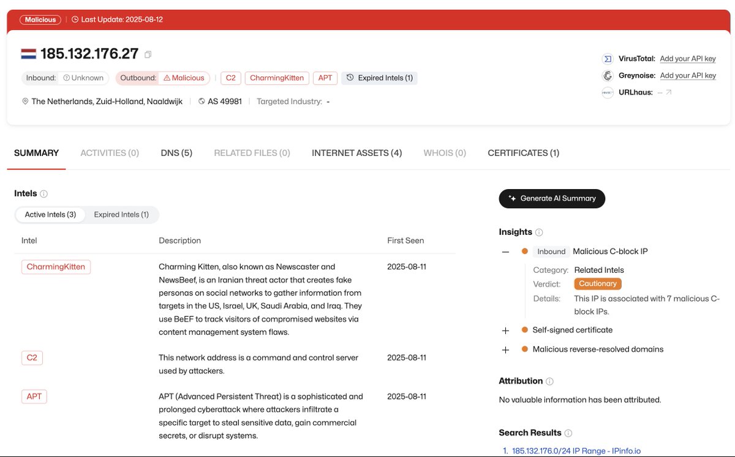The width and height of the screenshot is (735, 457).
Task: Click First Seen date of C2 row
Action: 407,357
